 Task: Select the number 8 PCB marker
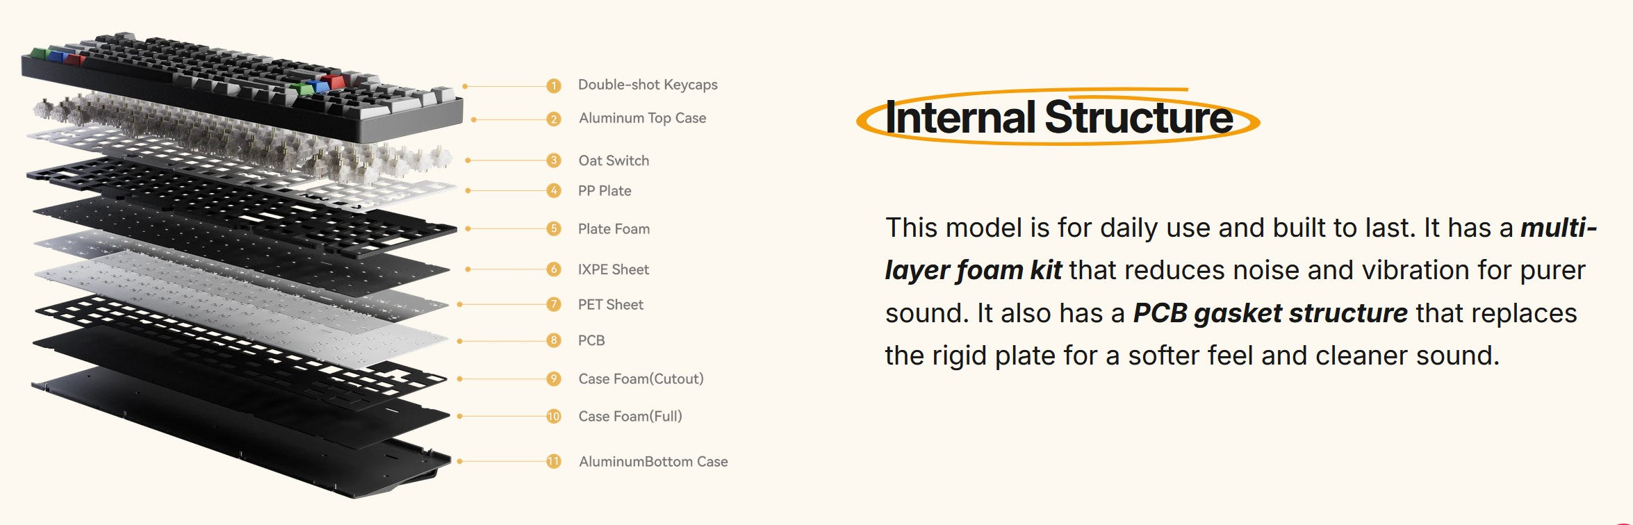pos(553,340)
